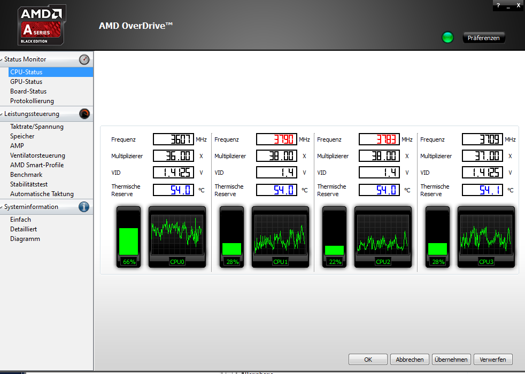Click the CPU0 usage graph
The width and height of the screenshot is (525, 374).
177,237
